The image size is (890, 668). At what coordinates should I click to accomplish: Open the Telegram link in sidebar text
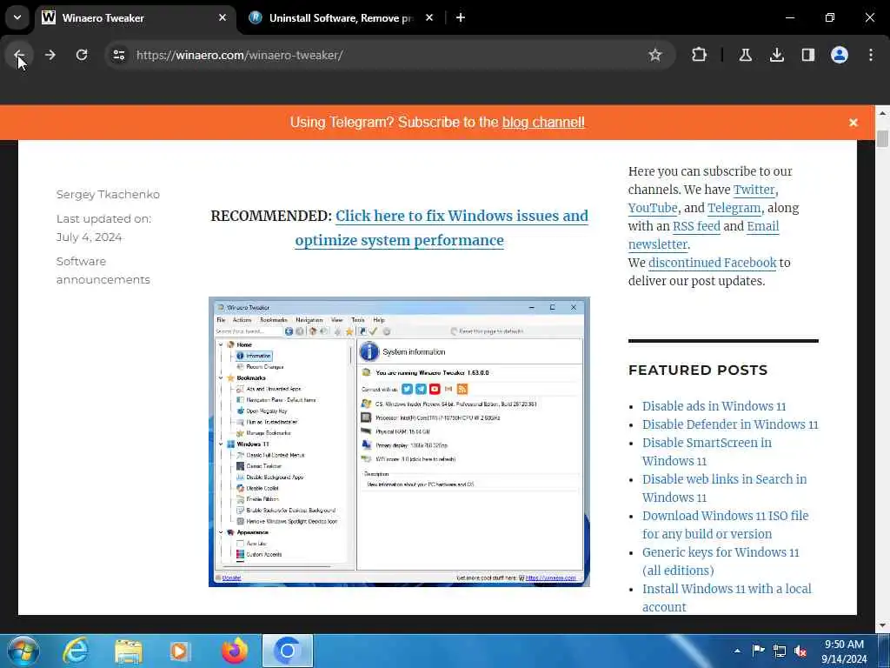[x=734, y=208]
